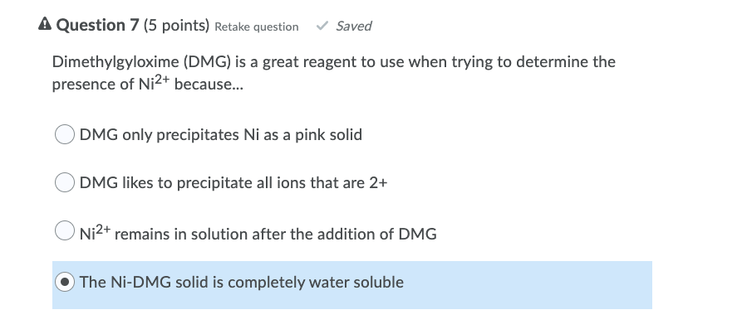Click answer text 'Ni2+ remains in solution'
Screen dimensions: 747x334
[x=258, y=234]
